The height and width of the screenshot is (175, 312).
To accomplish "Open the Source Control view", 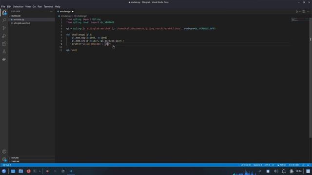I will click(x=4, y=28).
